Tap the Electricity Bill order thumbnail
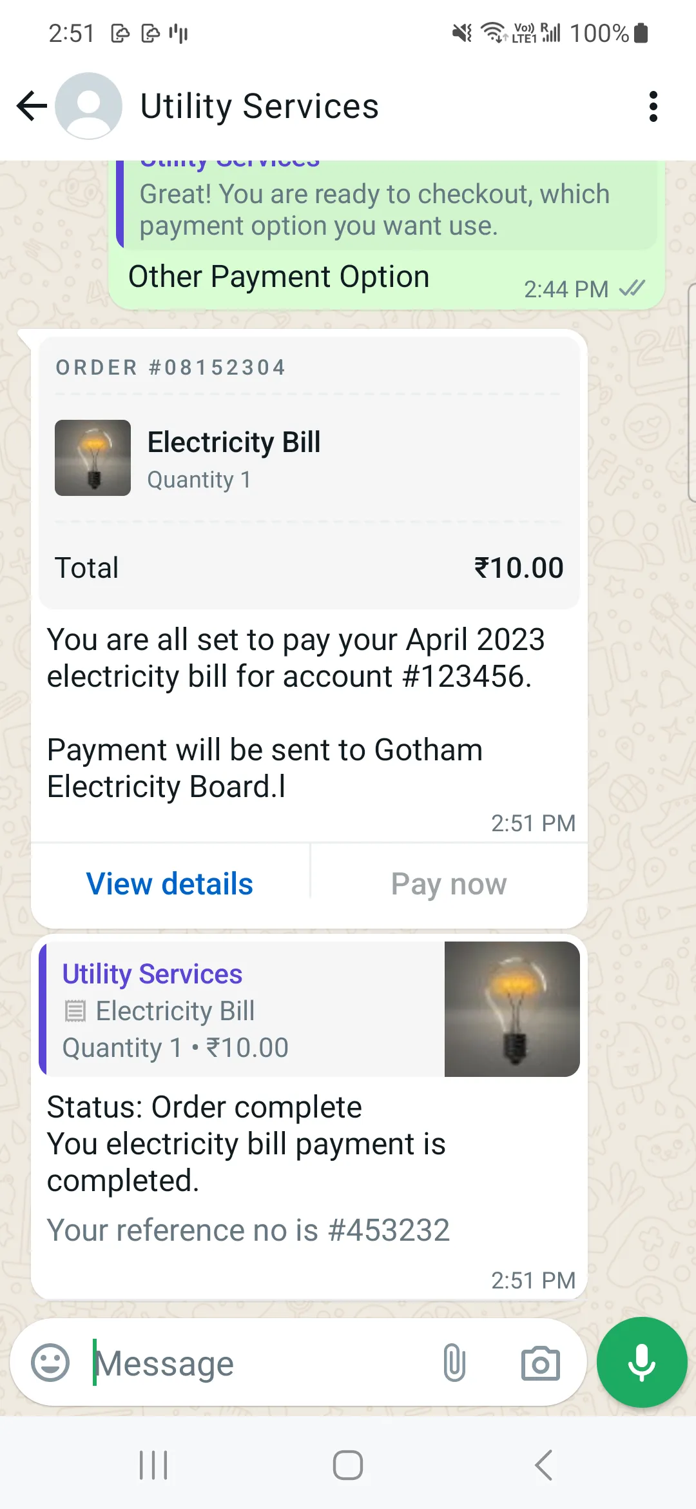 coord(93,458)
